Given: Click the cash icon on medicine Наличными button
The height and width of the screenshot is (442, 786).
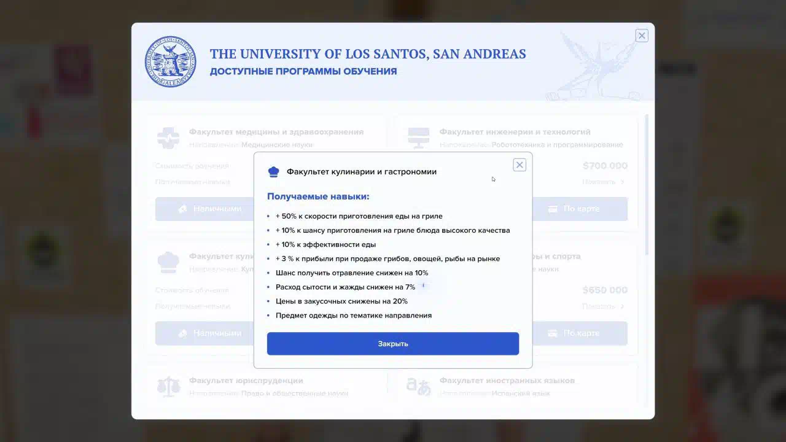Looking at the screenshot, I should pyautogui.click(x=182, y=209).
